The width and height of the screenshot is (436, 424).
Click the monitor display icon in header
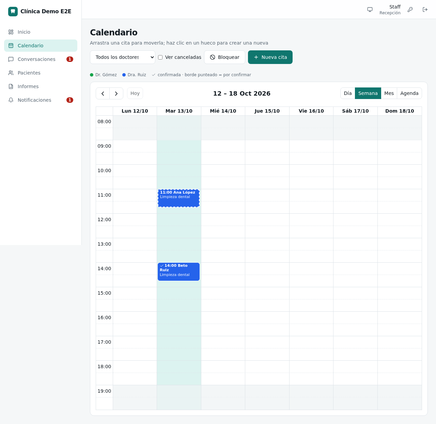pos(370,10)
